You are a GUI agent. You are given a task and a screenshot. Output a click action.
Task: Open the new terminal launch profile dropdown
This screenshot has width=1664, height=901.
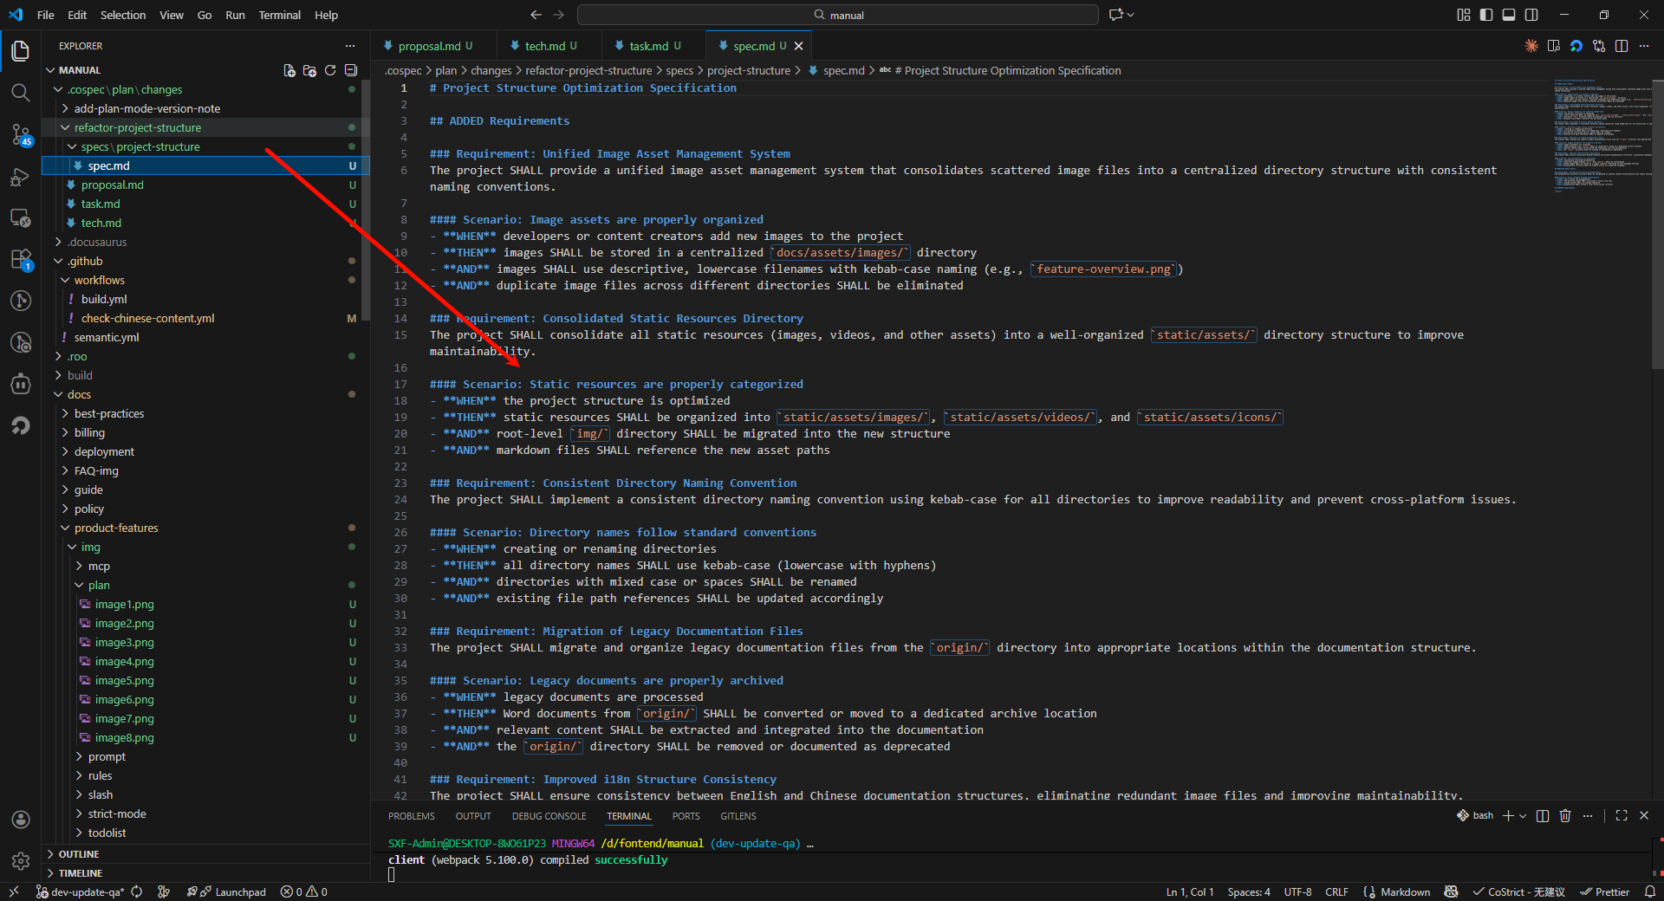coord(1523,816)
